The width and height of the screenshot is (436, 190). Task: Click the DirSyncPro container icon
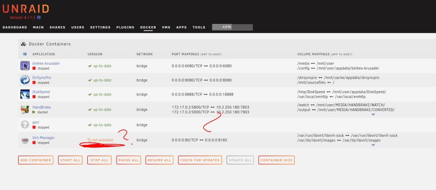25,80
